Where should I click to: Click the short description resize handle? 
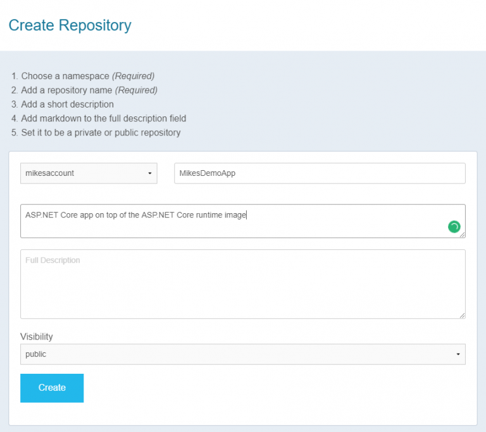click(x=463, y=235)
